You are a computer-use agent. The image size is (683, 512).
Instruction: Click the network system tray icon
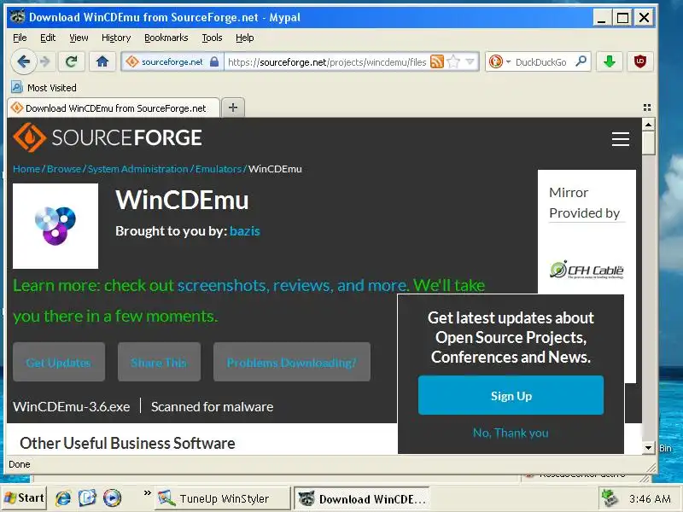pyautogui.click(x=610, y=498)
